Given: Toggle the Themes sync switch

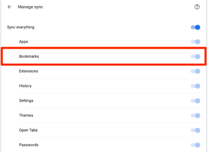Looking at the screenshot, I should click(196, 116).
